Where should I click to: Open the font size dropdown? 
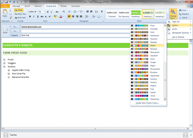tap(45, 11)
